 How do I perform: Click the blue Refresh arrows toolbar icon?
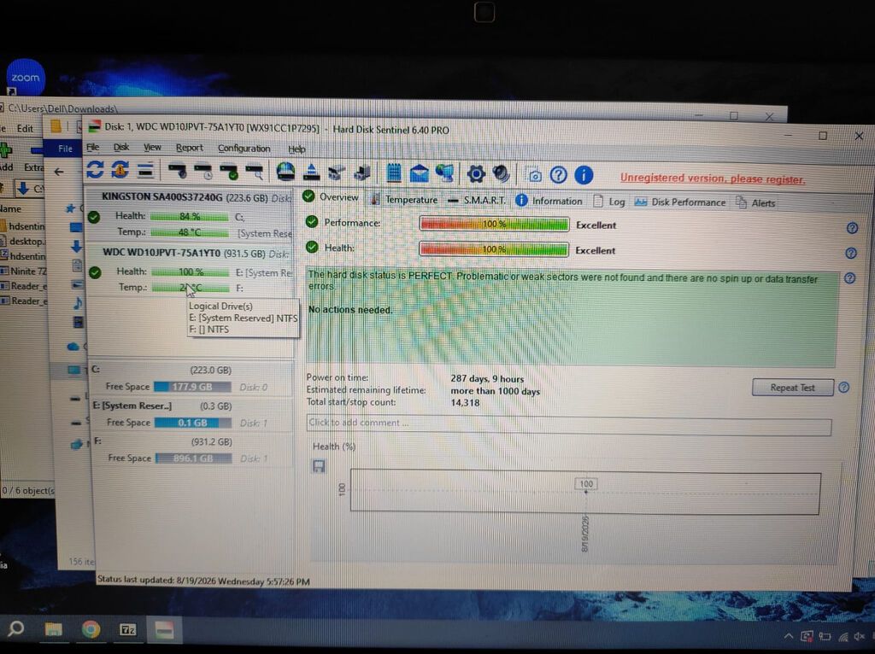[95, 170]
